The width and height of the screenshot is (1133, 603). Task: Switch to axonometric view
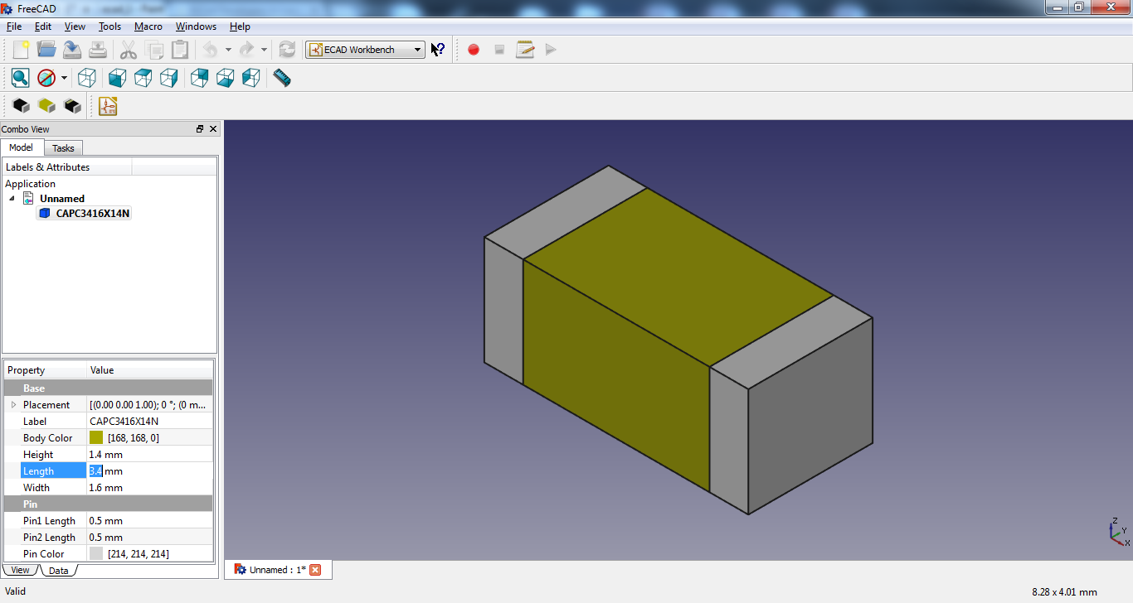[87, 78]
